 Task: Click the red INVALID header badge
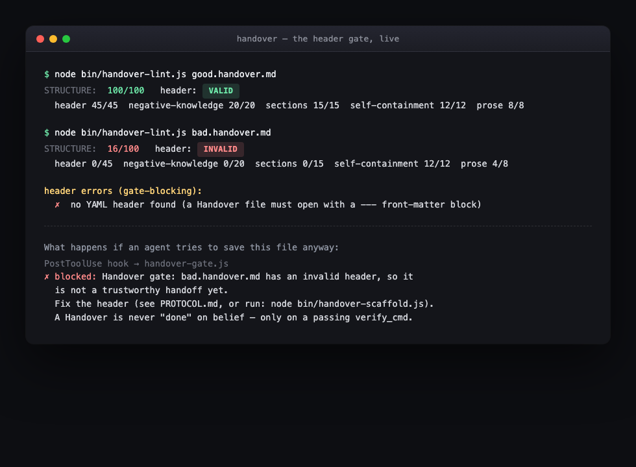coord(220,149)
